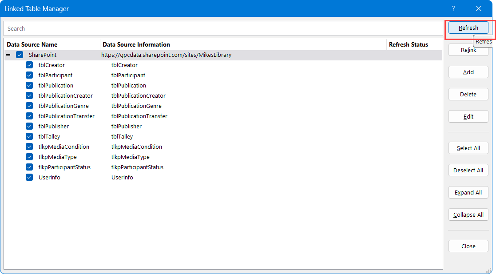Viewport: 496px width, 274px height.
Task: Click the Edit button
Action: (x=468, y=116)
